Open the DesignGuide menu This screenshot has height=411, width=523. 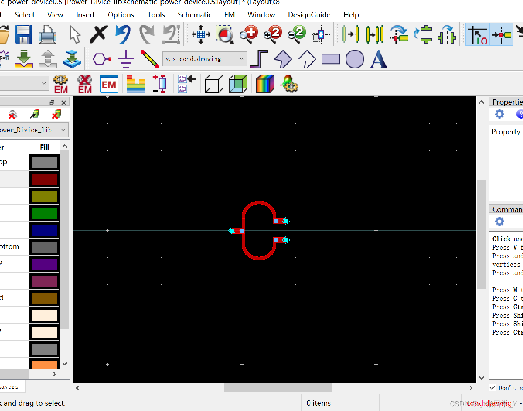(x=309, y=15)
